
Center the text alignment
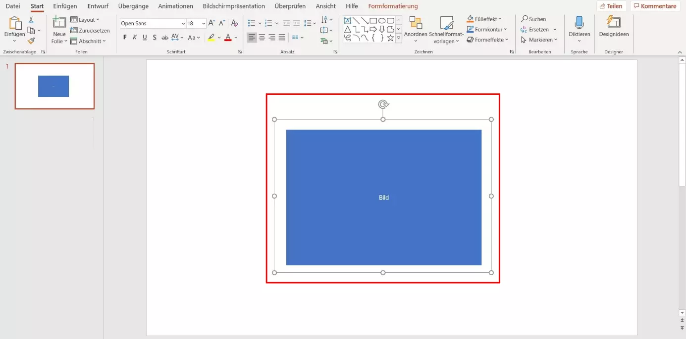pos(262,38)
